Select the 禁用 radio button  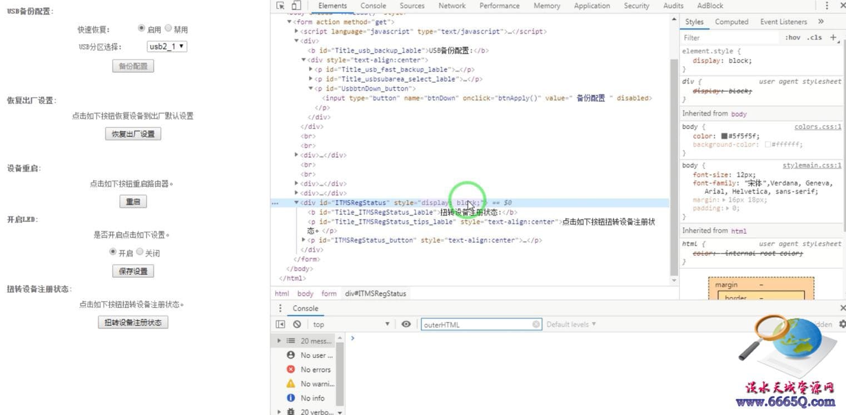coord(168,28)
